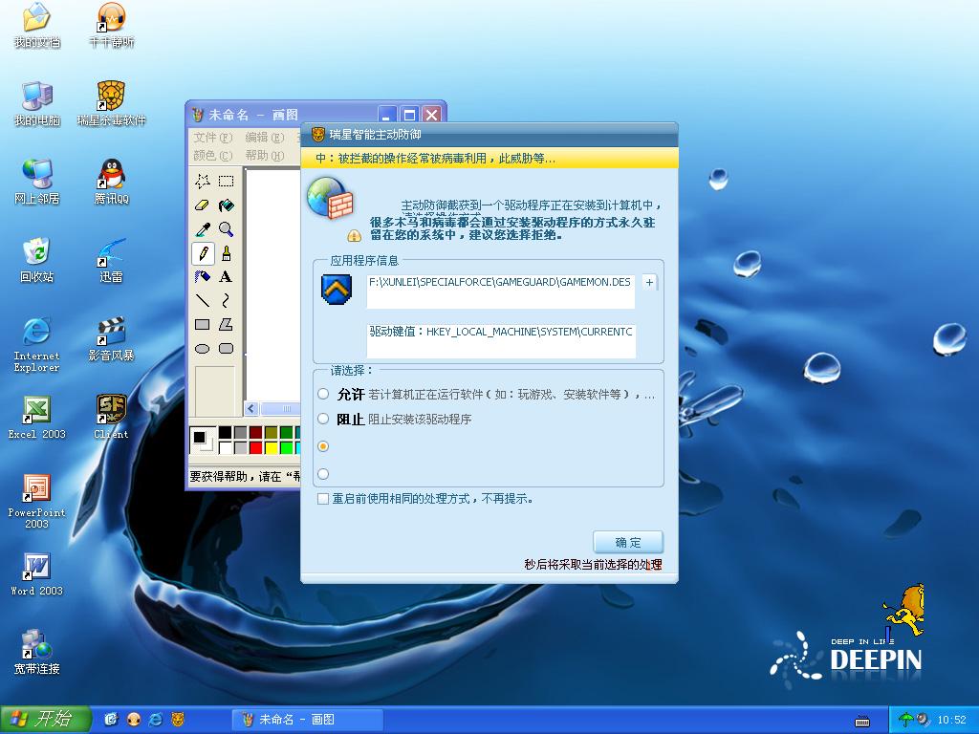The height and width of the screenshot is (734, 979).
Task: Open the 文件(F) menu in Paint
Action: pyautogui.click(x=212, y=138)
